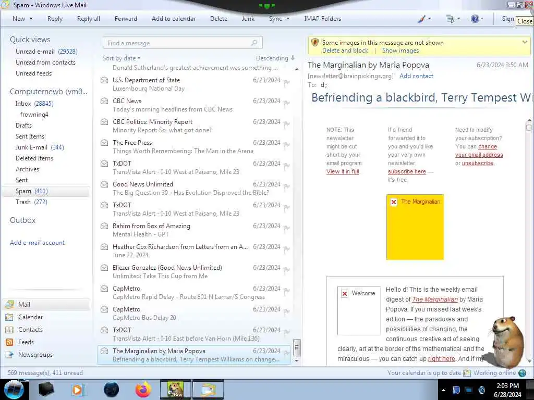The width and height of the screenshot is (534, 400).
Task: Show hidden system tray icons
Action: click(443, 390)
